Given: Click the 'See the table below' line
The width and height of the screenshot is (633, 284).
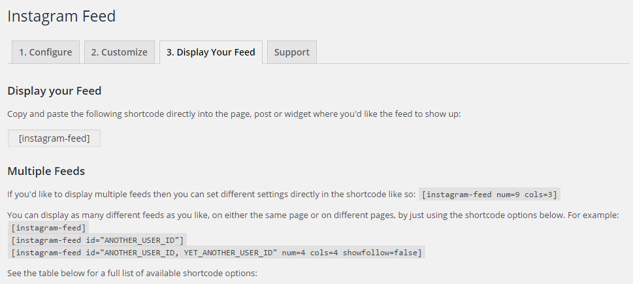Looking at the screenshot, I should (132, 272).
